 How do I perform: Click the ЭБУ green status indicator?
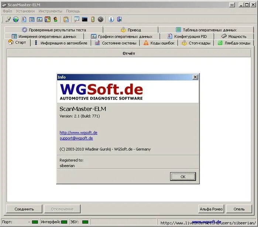[x=85, y=222]
